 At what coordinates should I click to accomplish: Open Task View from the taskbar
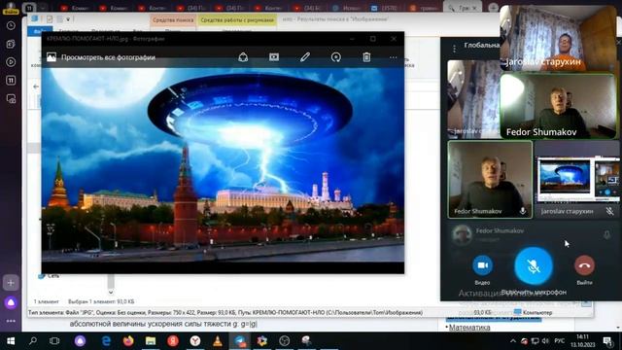coord(54,341)
